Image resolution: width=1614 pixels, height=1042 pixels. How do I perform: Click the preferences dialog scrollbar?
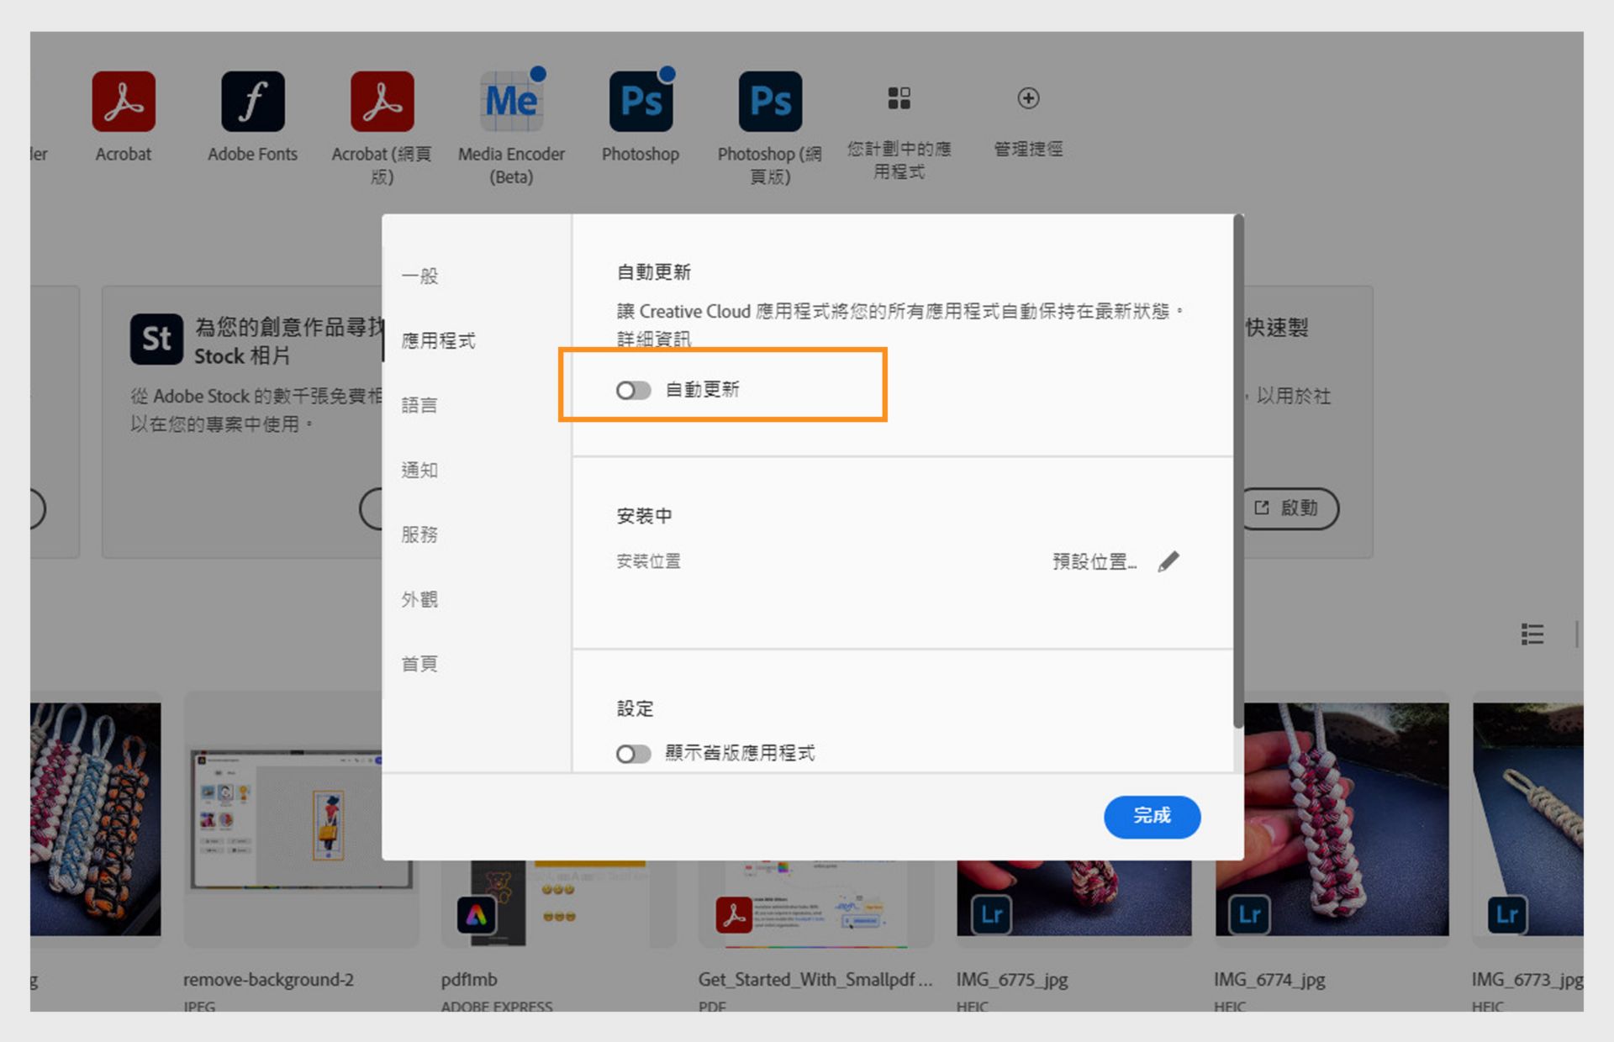[1237, 471]
